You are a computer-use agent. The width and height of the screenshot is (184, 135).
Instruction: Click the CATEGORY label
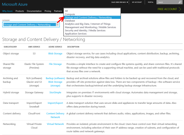pyautogui.click(x=6, y=20)
